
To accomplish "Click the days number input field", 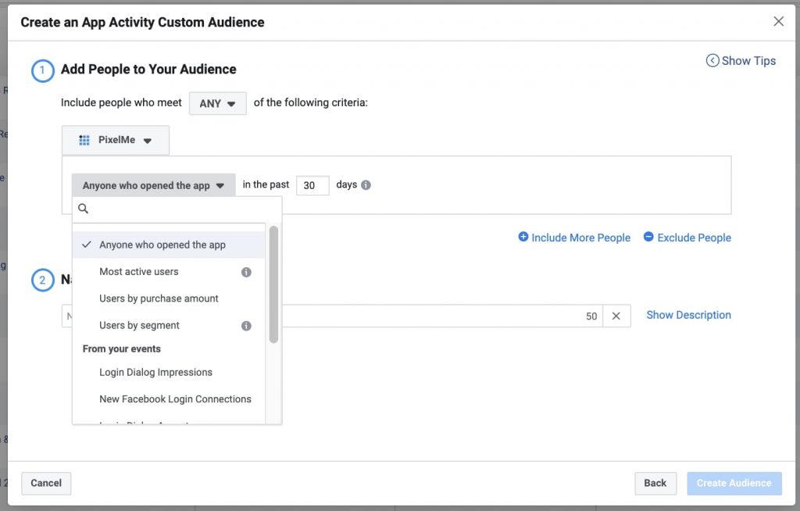I will [x=312, y=186].
